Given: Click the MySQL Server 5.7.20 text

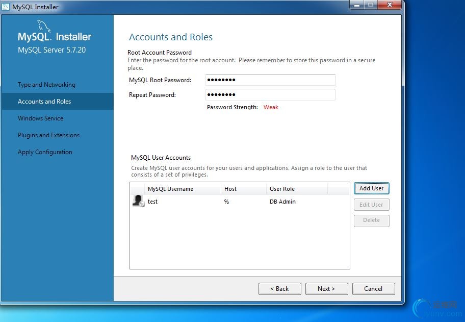Looking at the screenshot, I should click(51, 50).
